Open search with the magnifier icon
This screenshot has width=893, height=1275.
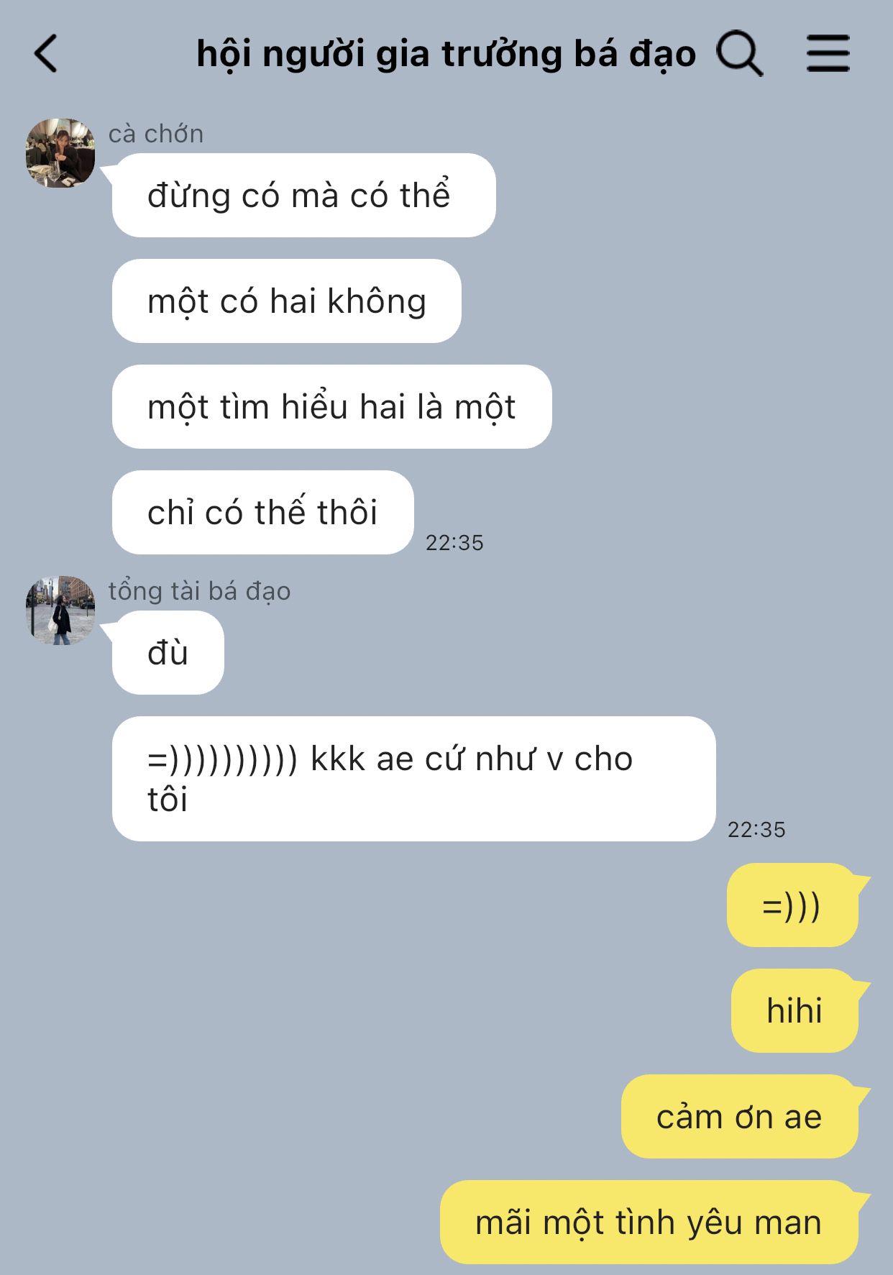[x=739, y=54]
